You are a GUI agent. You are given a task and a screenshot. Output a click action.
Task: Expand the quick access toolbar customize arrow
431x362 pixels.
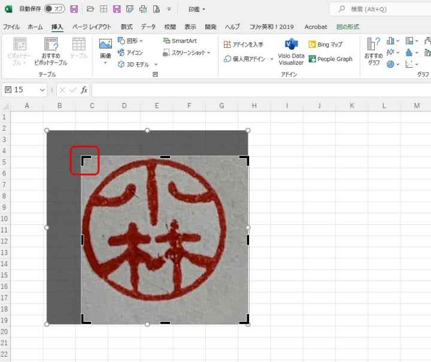click(169, 9)
